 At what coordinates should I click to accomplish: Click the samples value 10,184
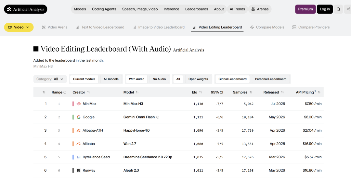point(248,117)
